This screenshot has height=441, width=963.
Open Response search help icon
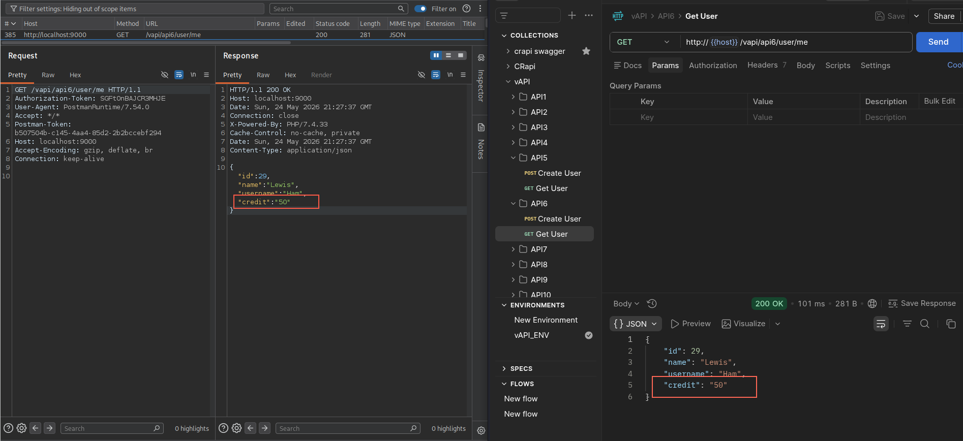tap(223, 428)
